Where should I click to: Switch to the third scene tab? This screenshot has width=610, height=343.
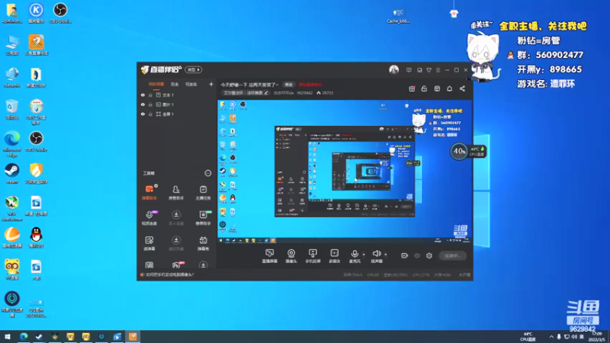click(x=191, y=84)
